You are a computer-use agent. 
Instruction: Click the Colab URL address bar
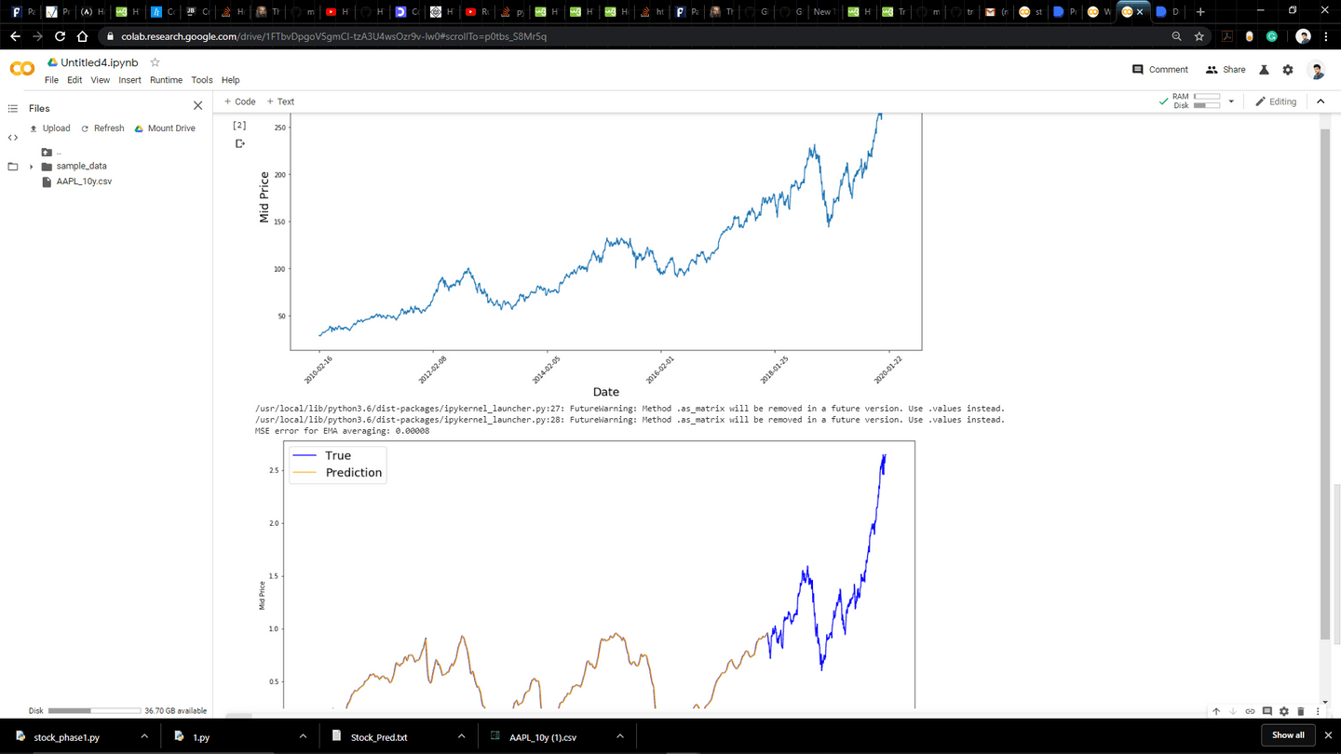point(333,36)
